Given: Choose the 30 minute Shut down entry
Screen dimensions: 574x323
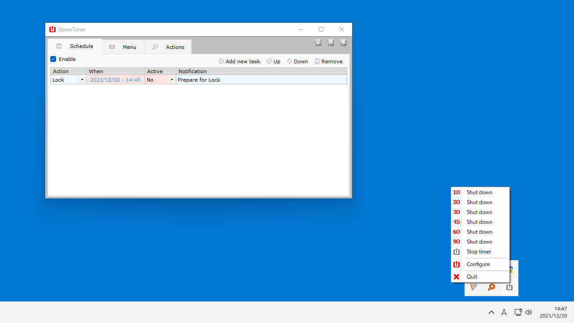Looking at the screenshot, I should (x=480, y=212).
